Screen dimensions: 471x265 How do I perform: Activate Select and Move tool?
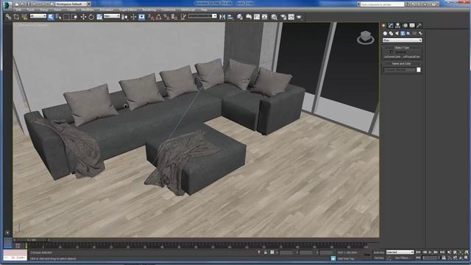click(x=83, y=17)
